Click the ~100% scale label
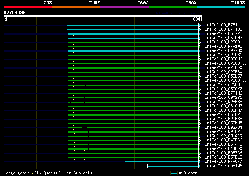The image size is (249, 176). click(238, 3)
